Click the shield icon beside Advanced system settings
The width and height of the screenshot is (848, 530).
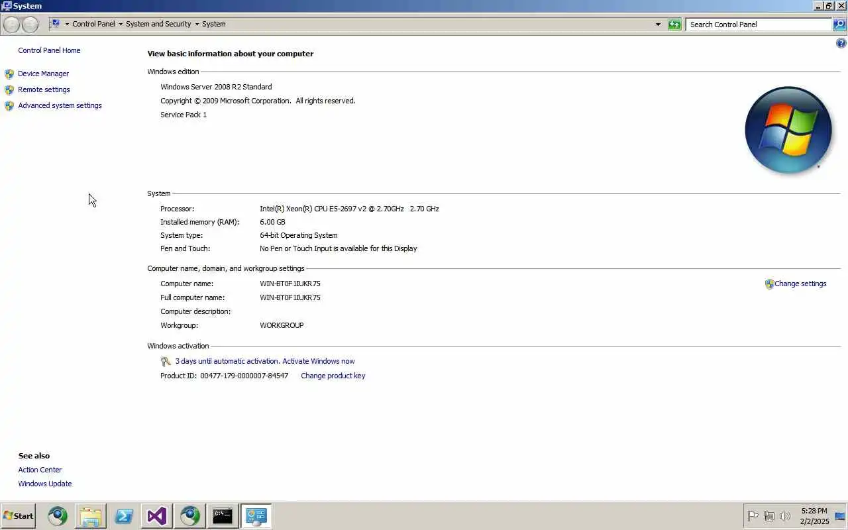point(9,105)
